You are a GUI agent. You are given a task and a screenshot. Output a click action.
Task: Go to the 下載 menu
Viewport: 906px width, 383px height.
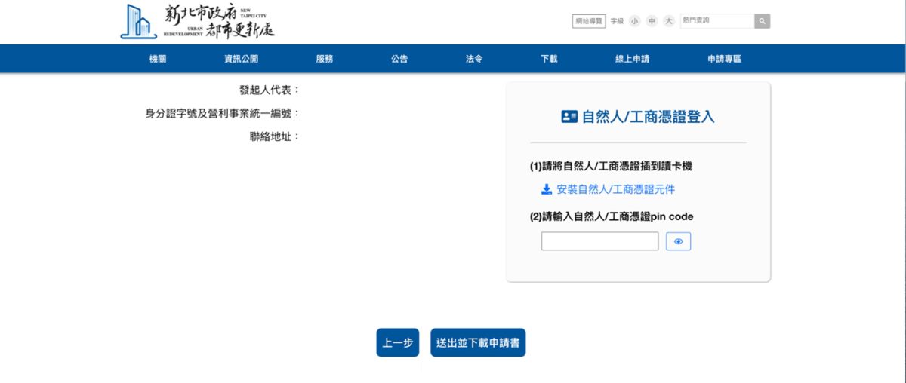point(549,59)
